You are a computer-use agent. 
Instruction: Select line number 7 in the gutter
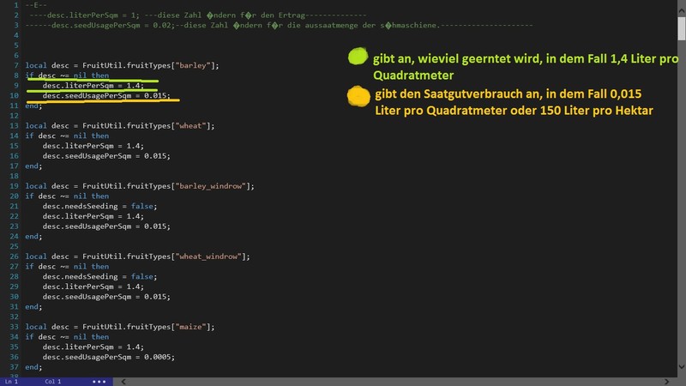coord(15,65)
